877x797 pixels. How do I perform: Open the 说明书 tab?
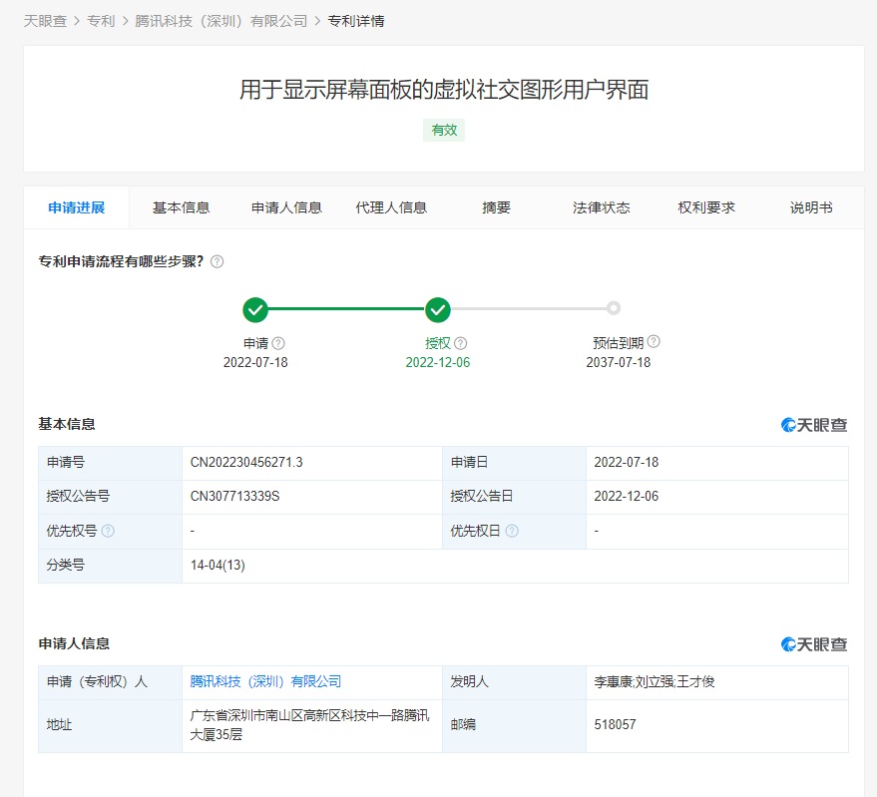(811, 208)
